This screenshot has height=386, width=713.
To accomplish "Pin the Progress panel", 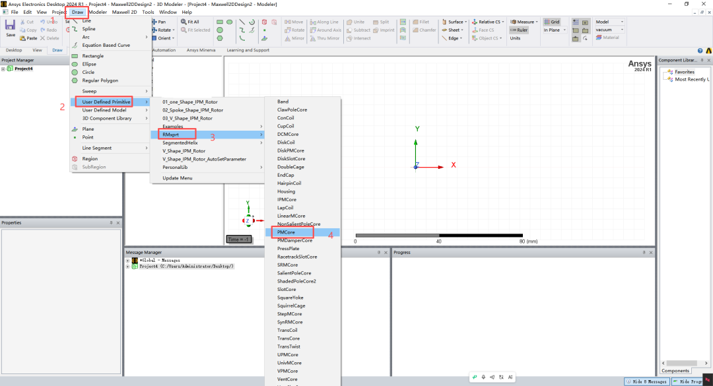I will point(644,252).
